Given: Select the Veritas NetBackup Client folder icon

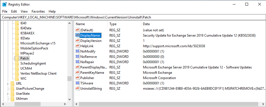Looking at the screenshot, I should [17, 73].
